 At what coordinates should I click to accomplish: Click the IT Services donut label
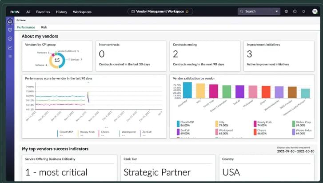coord(75,60)
